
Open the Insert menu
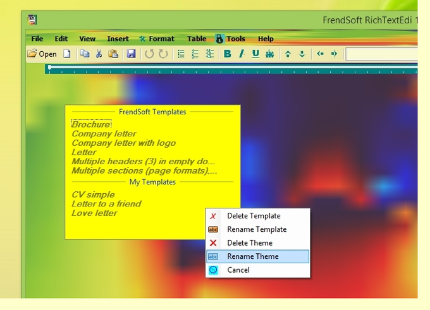coord(118,39)
